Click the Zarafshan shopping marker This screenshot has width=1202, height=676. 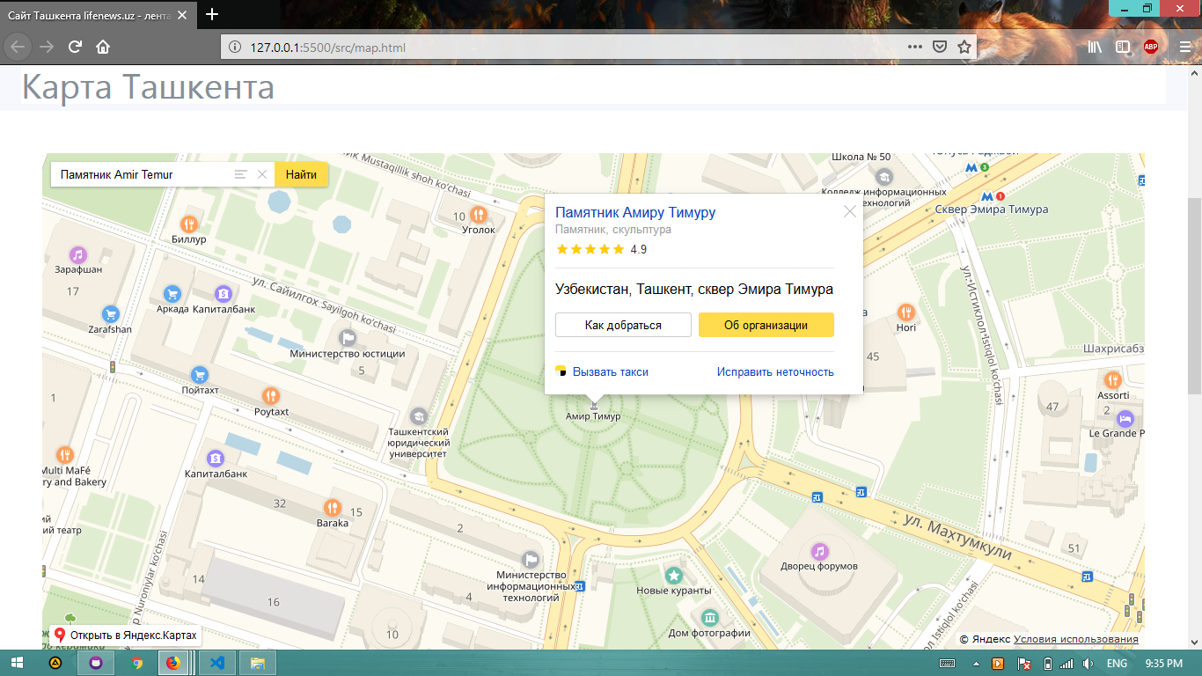tap(110, 314)
